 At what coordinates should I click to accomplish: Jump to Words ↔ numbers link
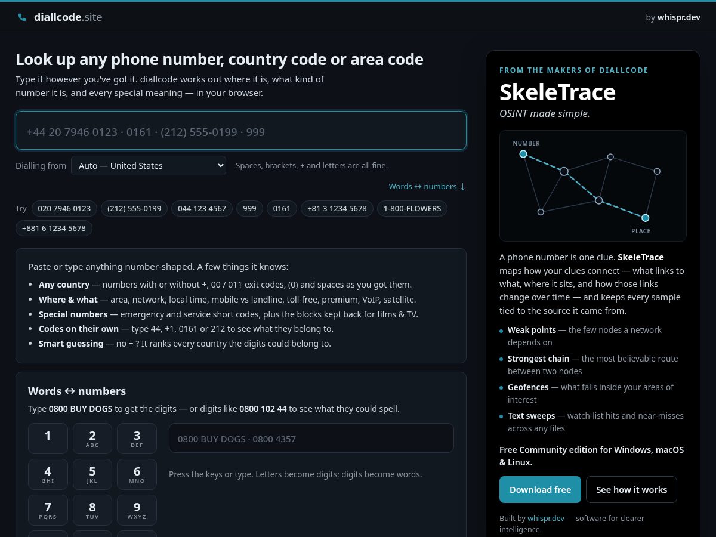pos(427,186)
